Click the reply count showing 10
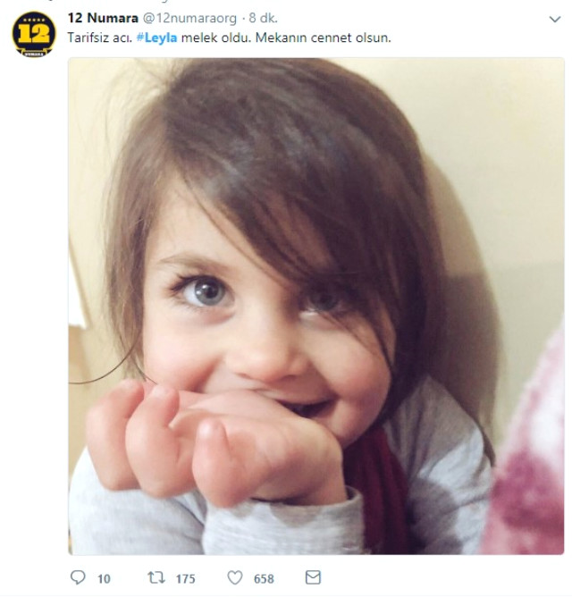 [x=104, y=578]
